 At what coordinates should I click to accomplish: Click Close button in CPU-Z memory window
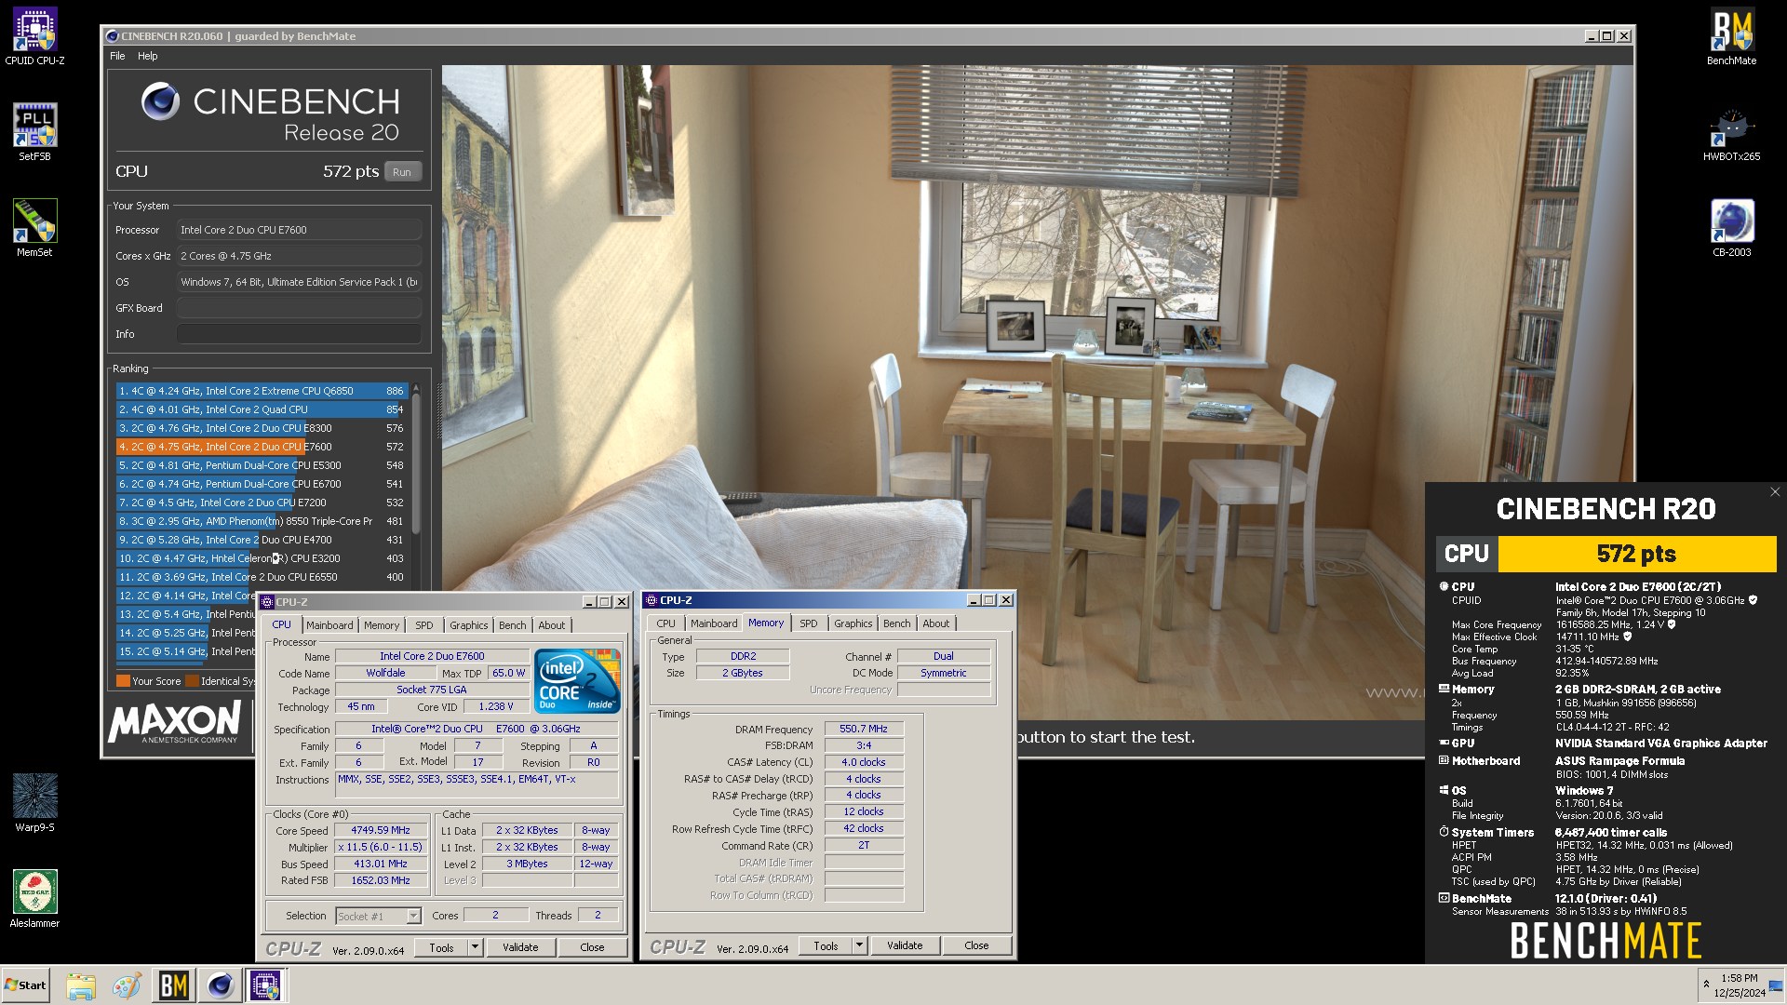pyautogui.click(x=976, y=945)
